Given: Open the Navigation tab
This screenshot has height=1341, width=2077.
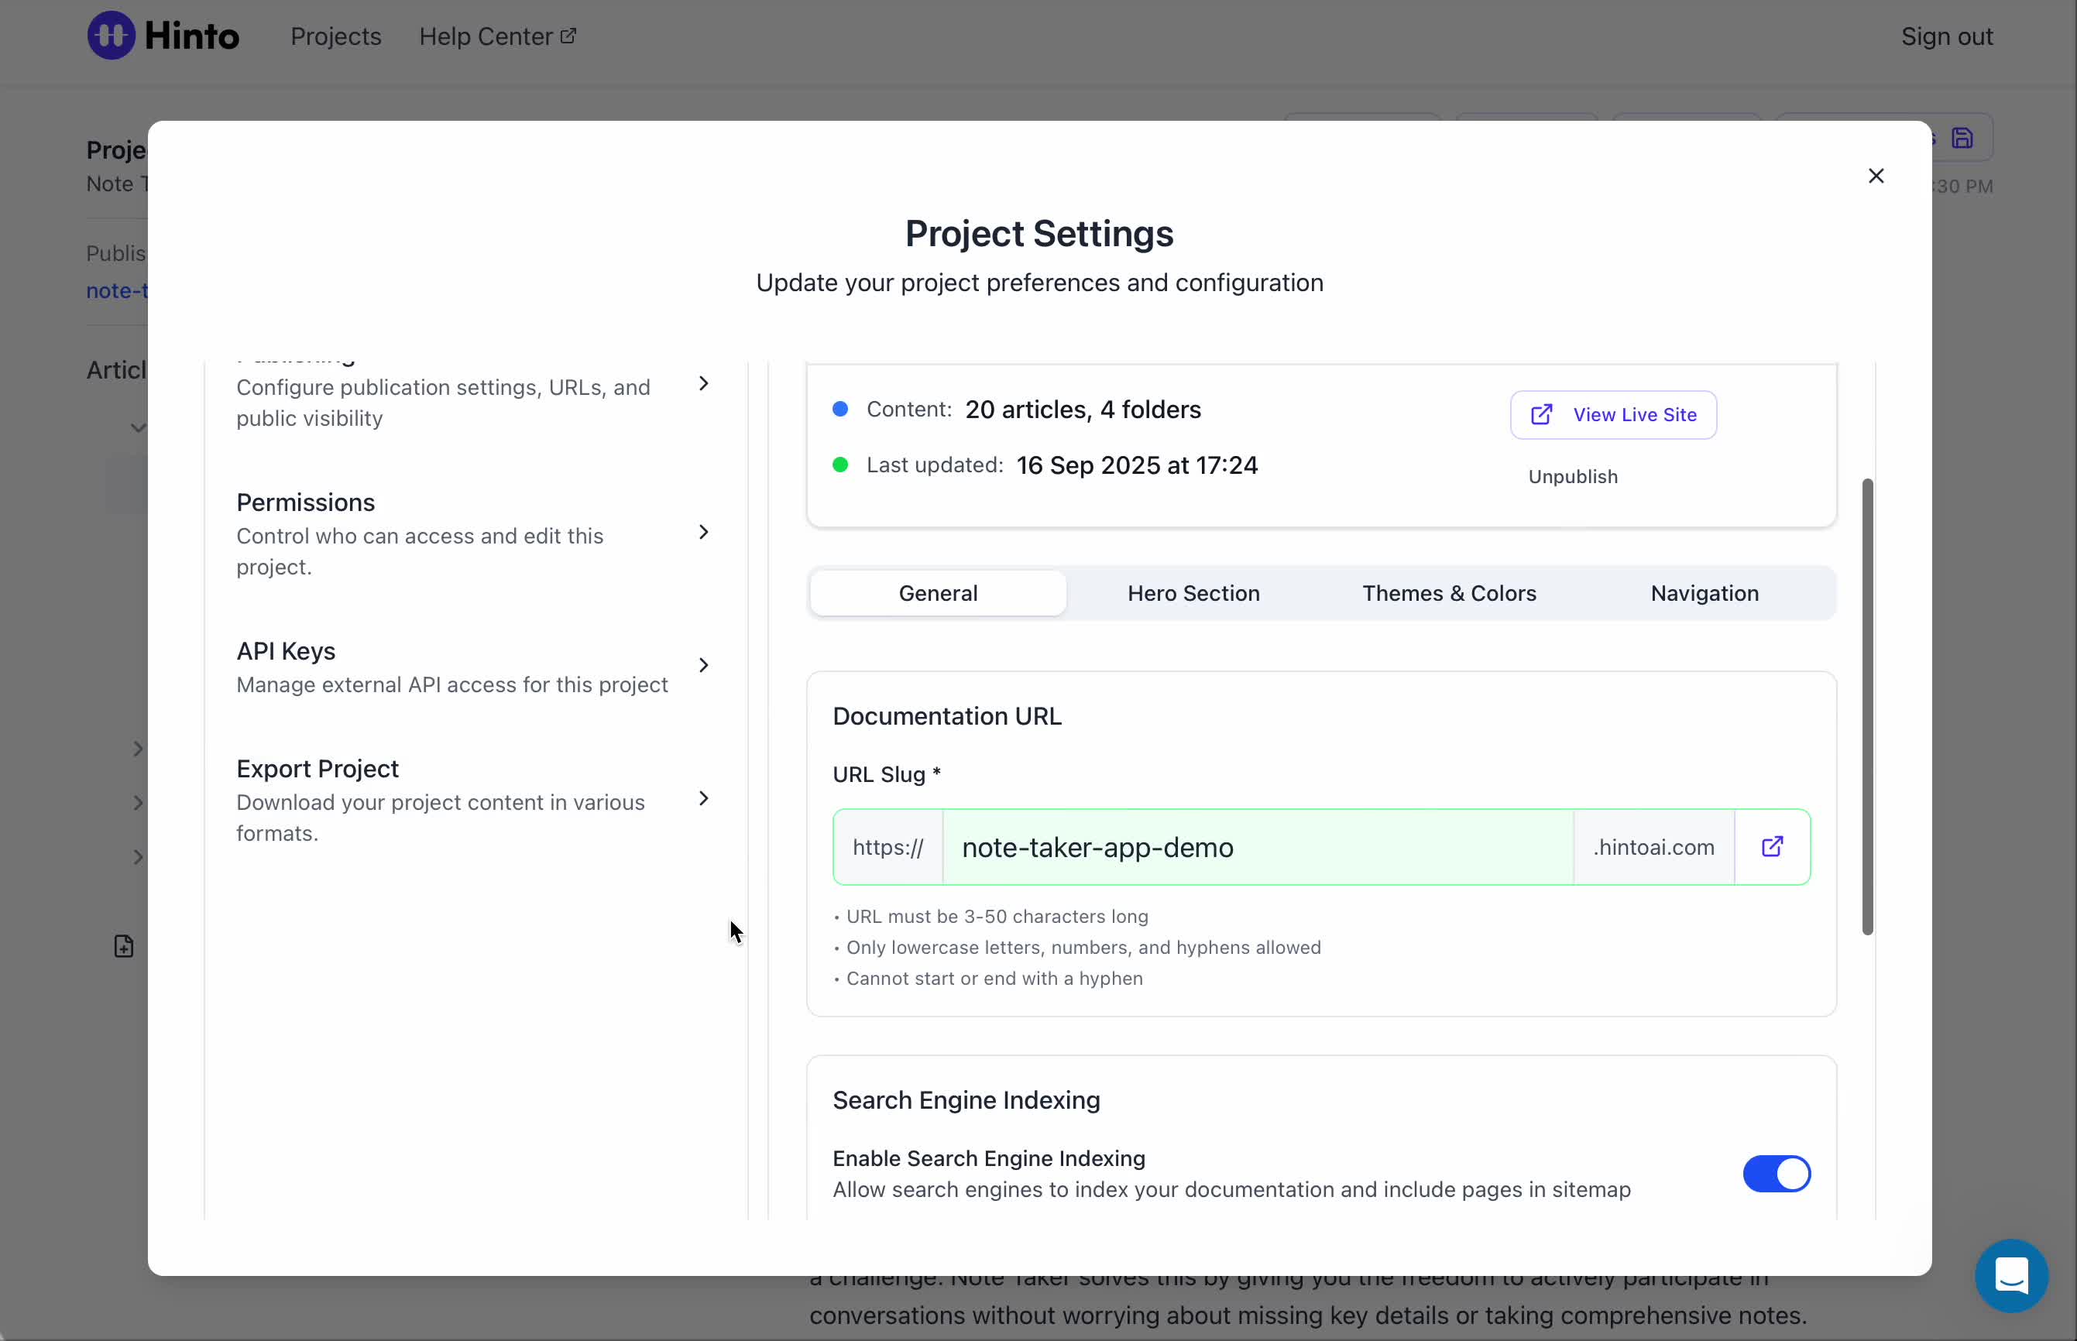Looking at the screenshot, I should (x=1704, y=593).
